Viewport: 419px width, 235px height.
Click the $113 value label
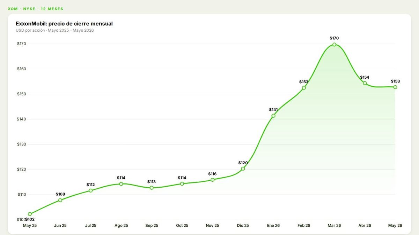coord(152,182)
